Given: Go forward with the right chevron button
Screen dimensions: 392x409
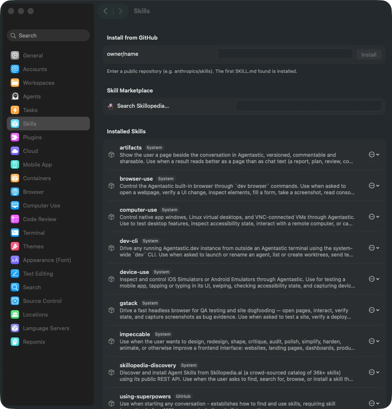Looking at the screenshot, I should tap(120, 11).
